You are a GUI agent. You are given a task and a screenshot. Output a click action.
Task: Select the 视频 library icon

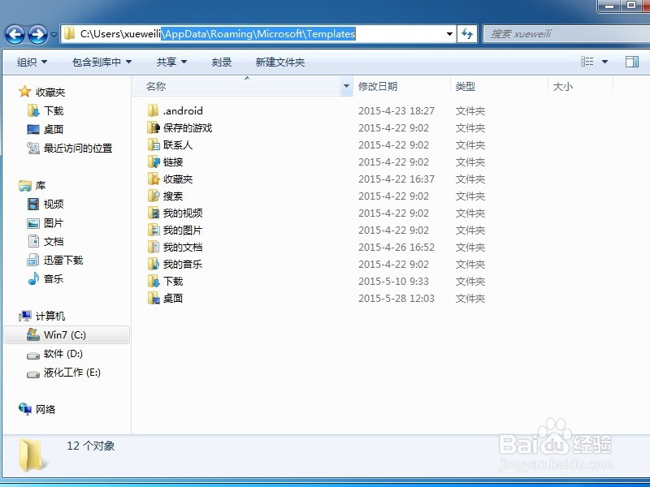52,204
